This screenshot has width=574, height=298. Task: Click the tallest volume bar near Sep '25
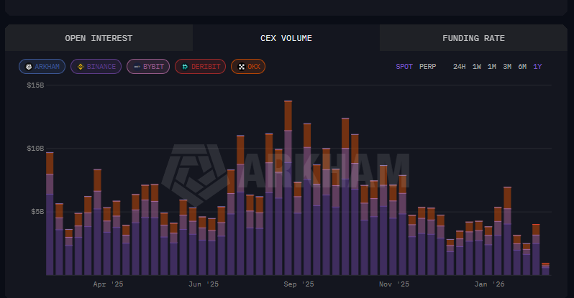(x=288, y=188)
